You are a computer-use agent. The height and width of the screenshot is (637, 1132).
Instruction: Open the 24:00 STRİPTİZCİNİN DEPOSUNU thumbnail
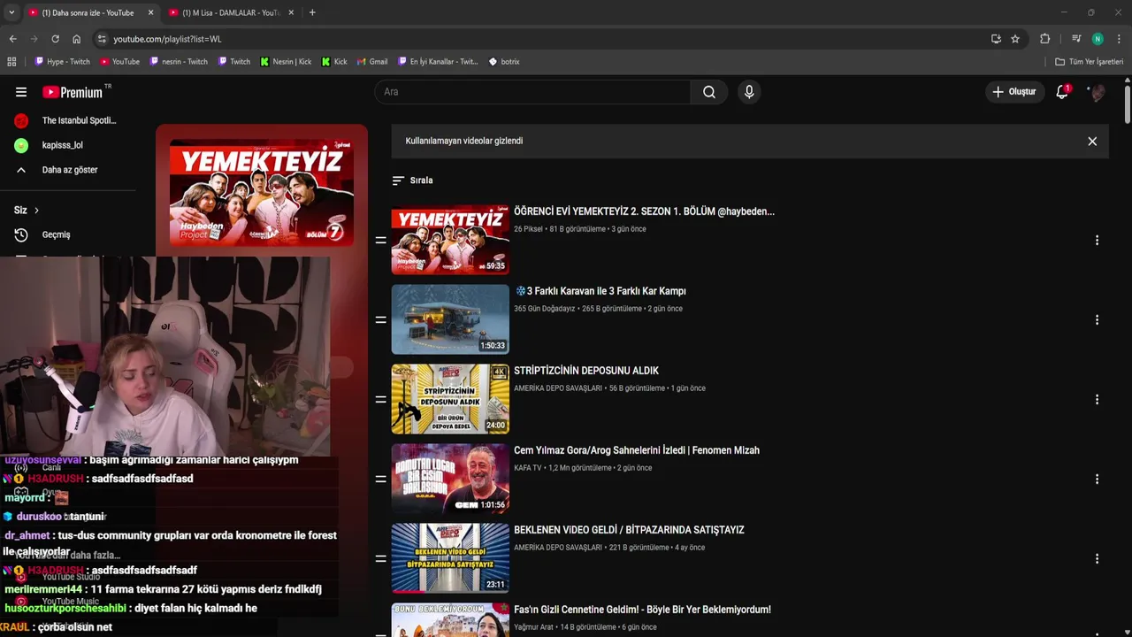(450, 399)
